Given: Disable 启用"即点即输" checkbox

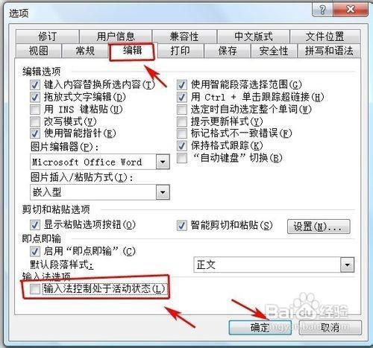Looking at the screenshot, I should (35, 251).
